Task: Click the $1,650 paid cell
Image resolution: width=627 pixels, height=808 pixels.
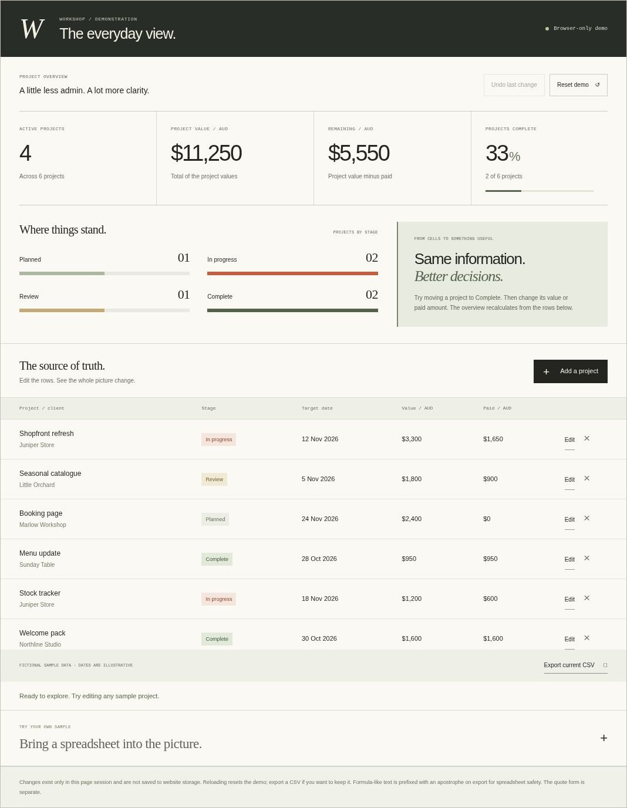Action: click(493, 439)
